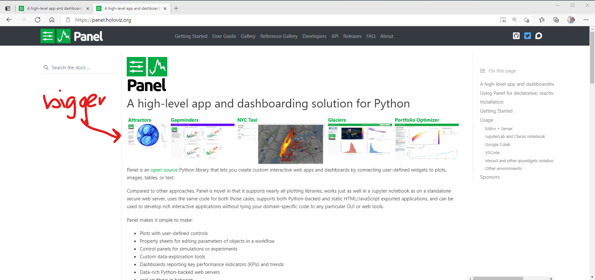Jump to Editor + Server section
This screenshot has height=280, width=595.
pos(499,129)
